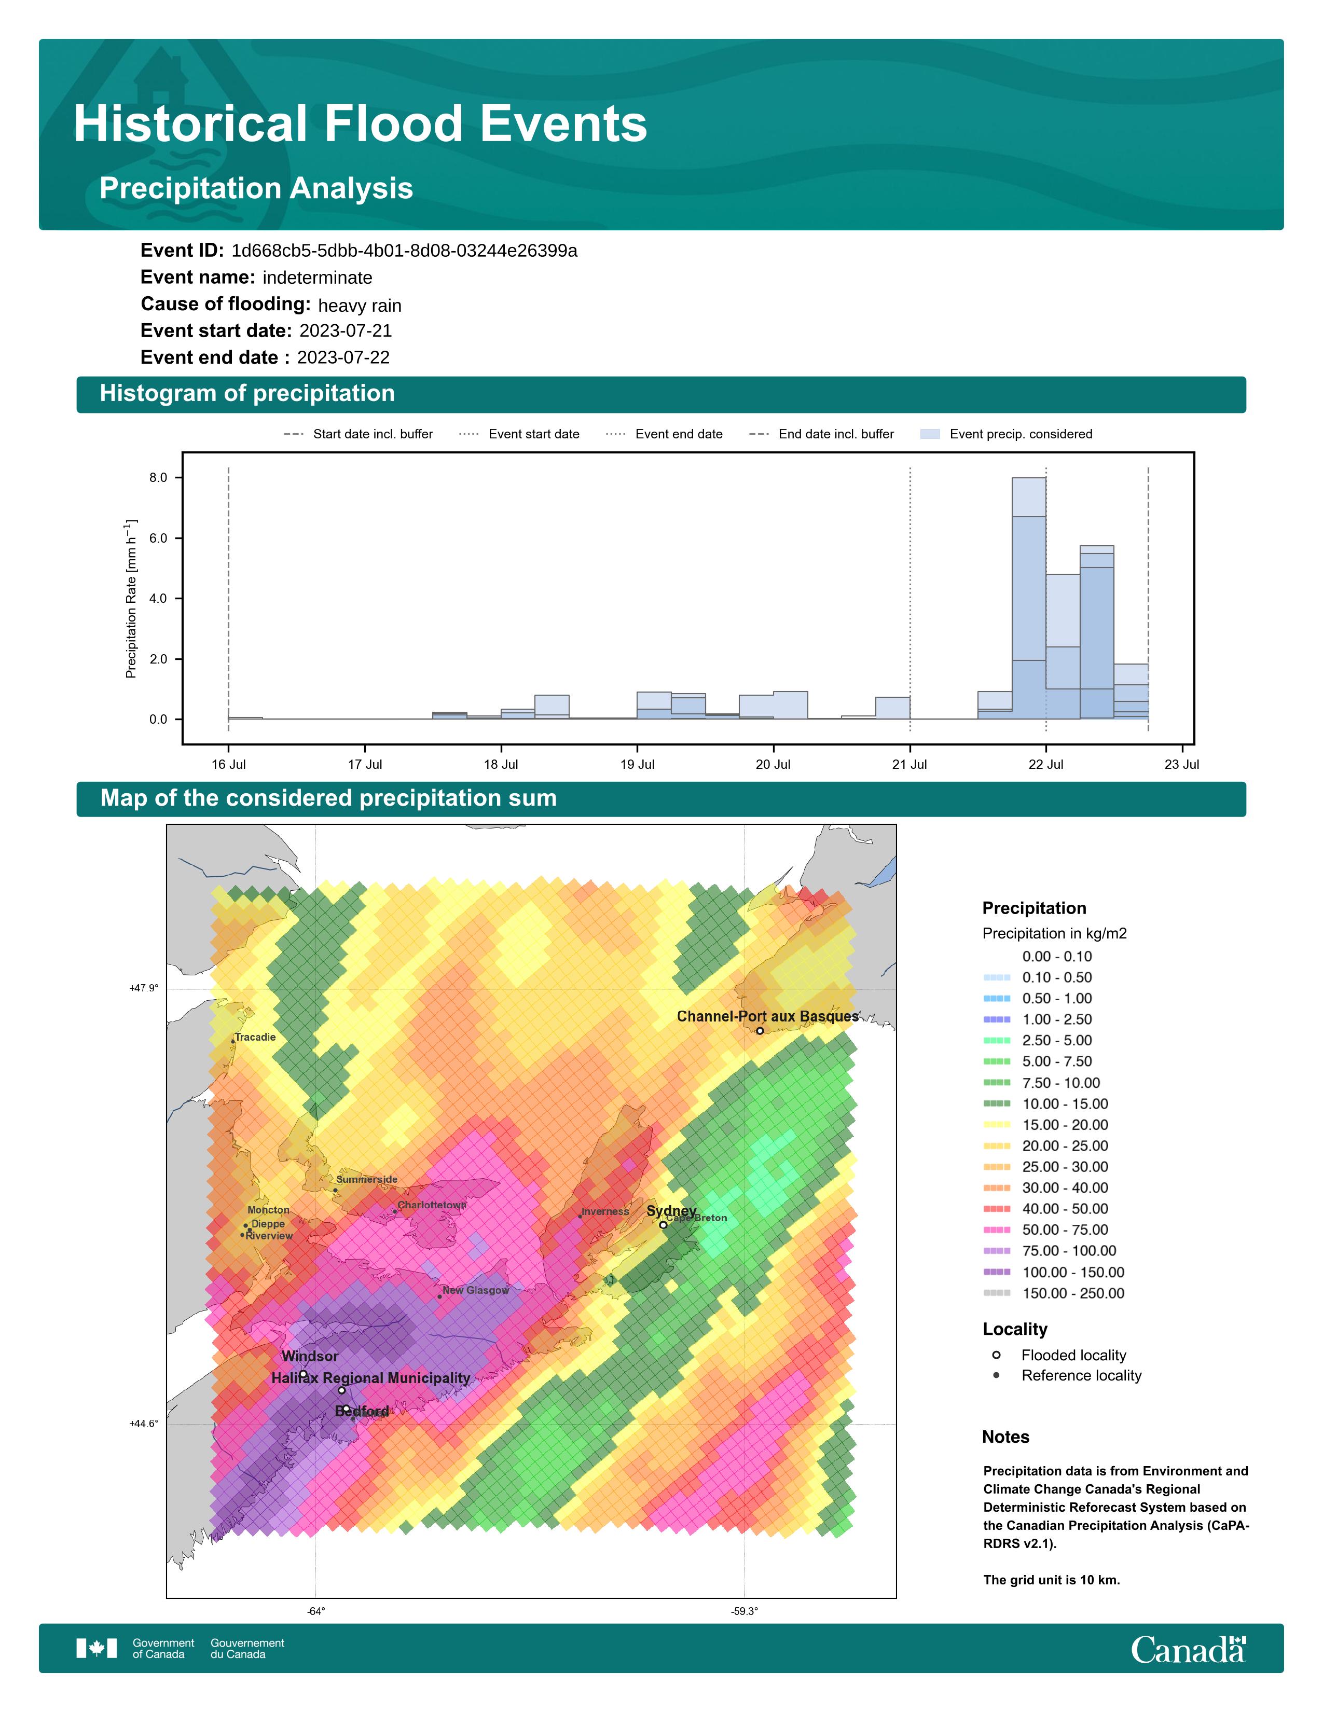Click the 22 Jul axis tick label
The width and height of the screenshot is (1323, 1712).
pyautogui.click(x=1045, y=764)
